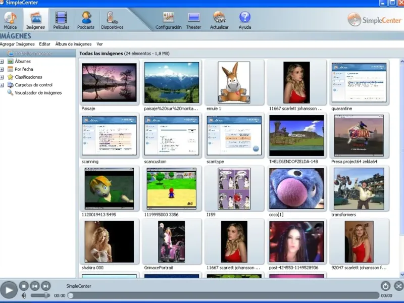Mute the volume speaker icon
Screen dimensions: 404x303
[24, 295]
